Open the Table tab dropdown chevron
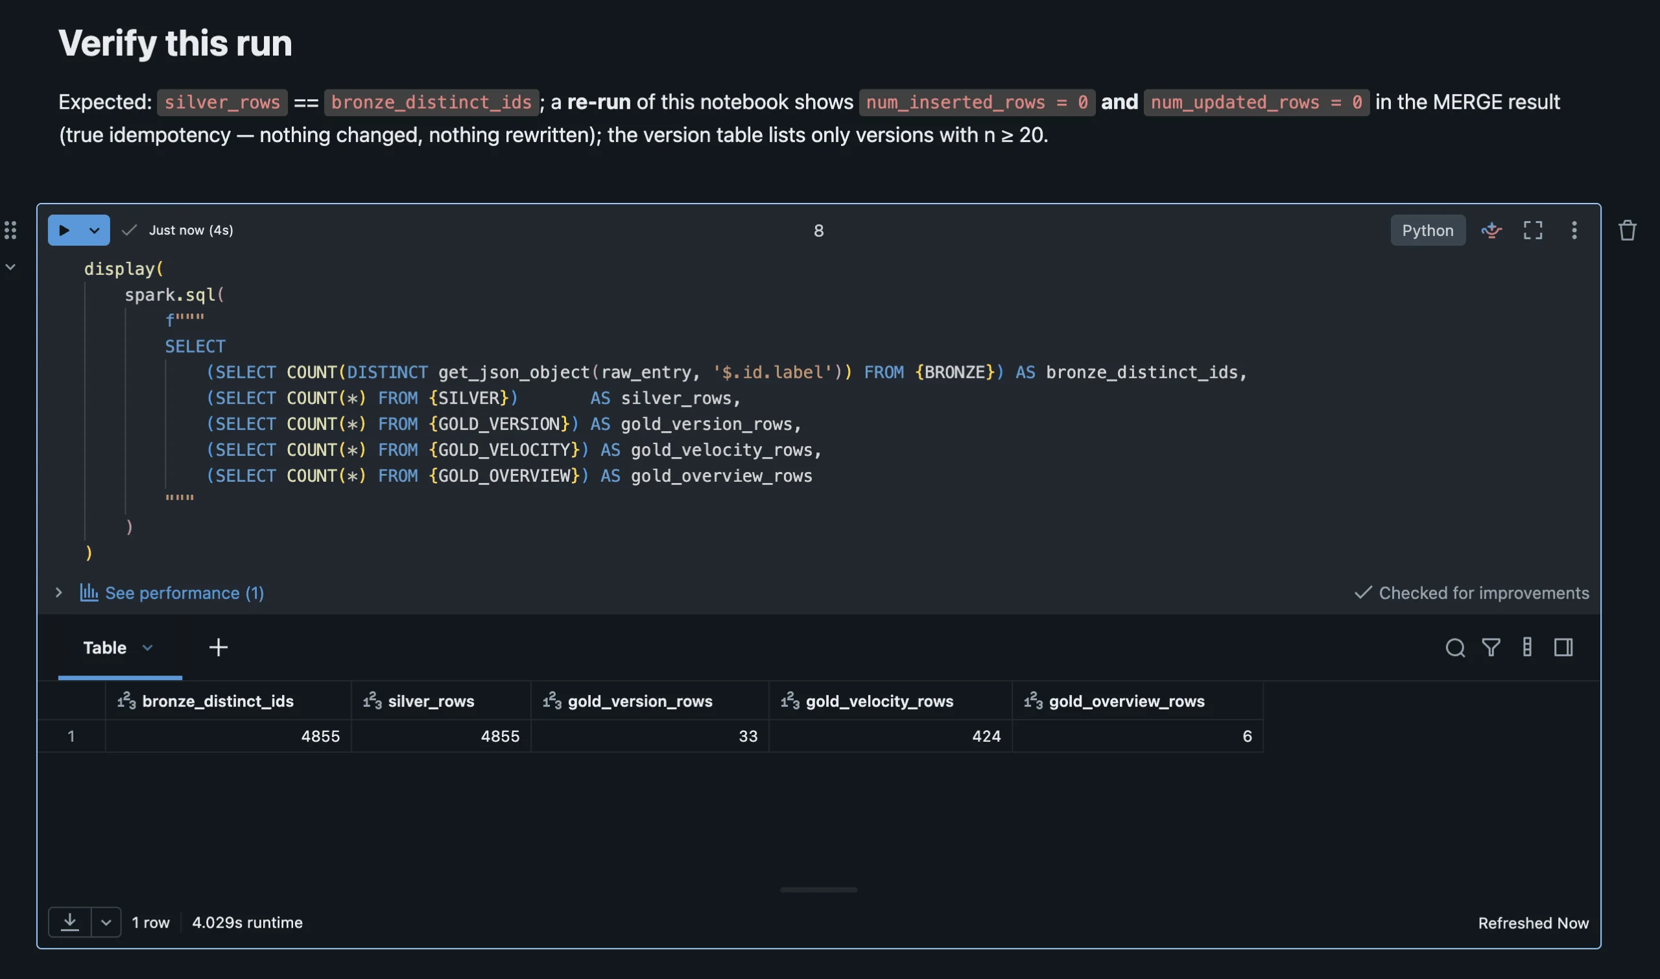The height and width of the screenshot is (979, 1660). 148,647
